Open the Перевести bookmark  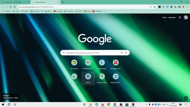coord(46,11)
